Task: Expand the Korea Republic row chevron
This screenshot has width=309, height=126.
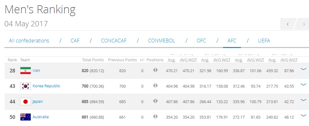Action: [303, 85]
